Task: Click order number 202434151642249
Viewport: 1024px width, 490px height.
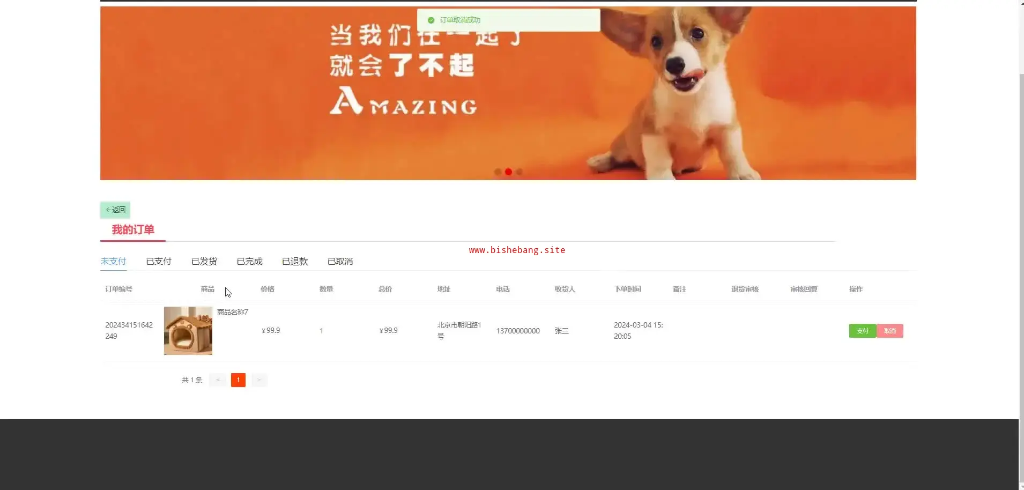Action: click(x=129, y=331)
